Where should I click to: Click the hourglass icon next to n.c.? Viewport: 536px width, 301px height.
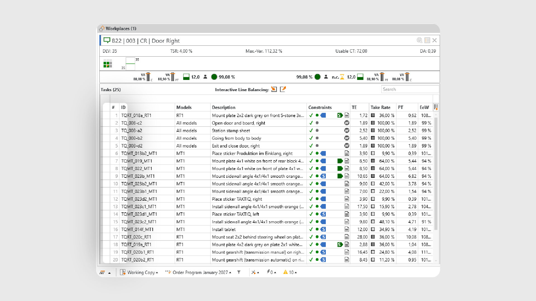[x=342, y=77]
